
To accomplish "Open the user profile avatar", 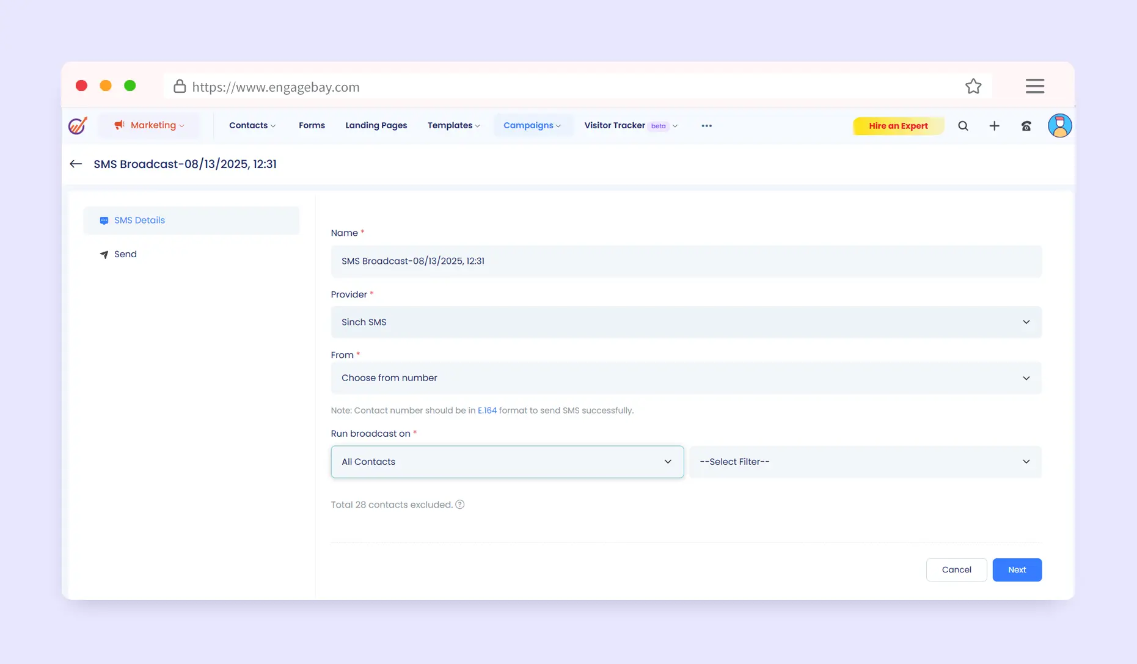I will coord(1059,126).
